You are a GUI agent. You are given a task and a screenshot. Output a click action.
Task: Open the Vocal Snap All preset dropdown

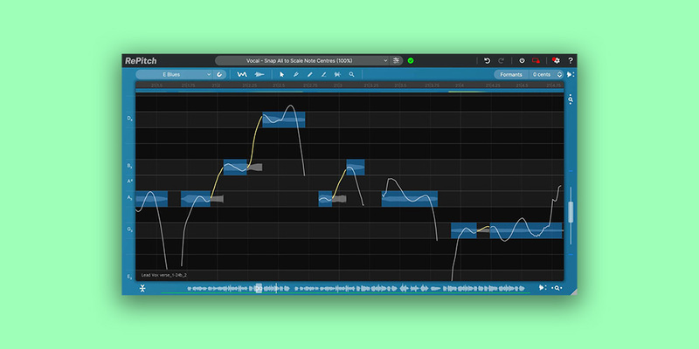301,60
